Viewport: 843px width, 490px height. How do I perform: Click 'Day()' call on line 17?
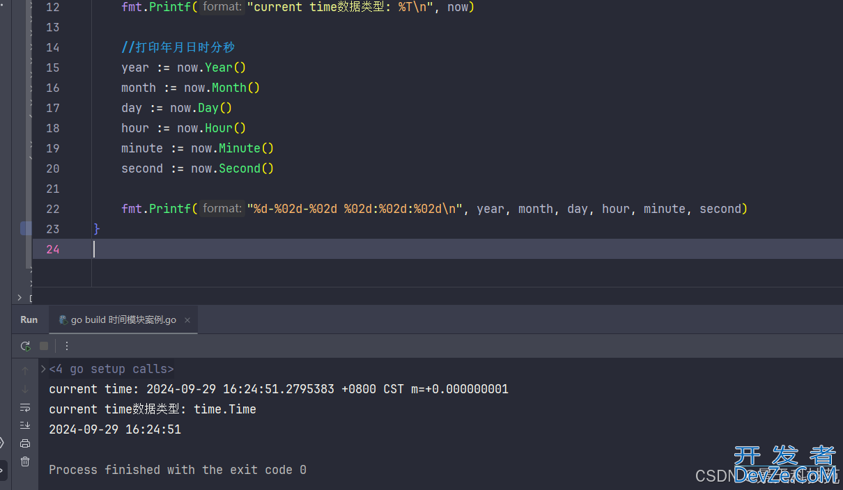[x=215, y=108]
